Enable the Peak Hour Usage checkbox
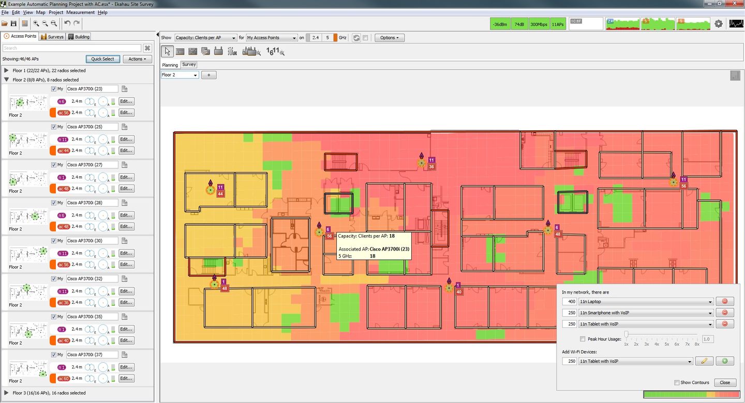Viewport: 745px width, 403px height. tap(583, 339)
